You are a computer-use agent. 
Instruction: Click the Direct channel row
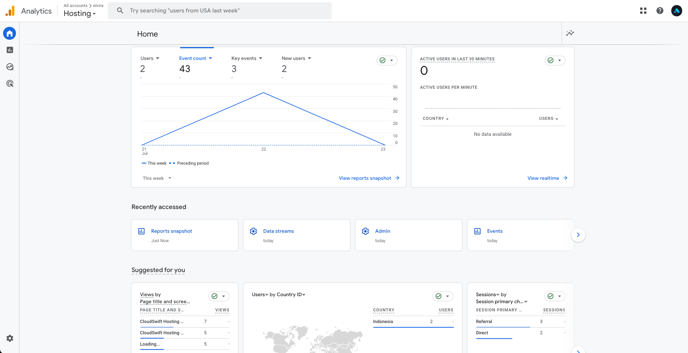521,333
